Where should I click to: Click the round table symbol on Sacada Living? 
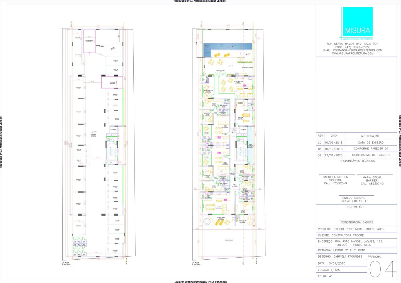207,222
